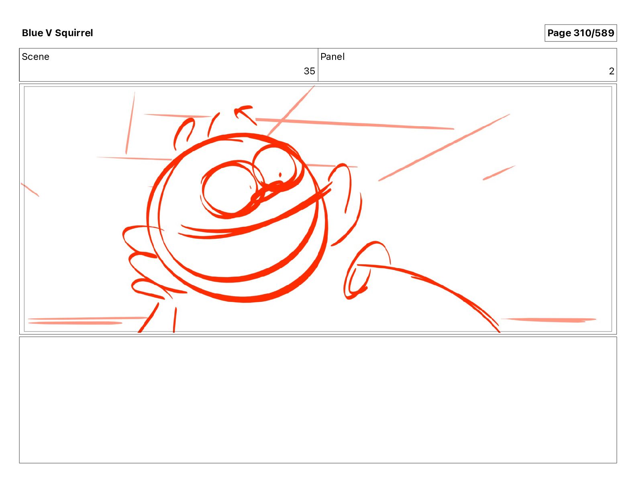Click the 'Panel' label

click(x=332, y=57)
